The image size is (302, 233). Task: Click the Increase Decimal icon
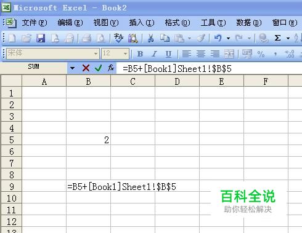coord(290,54)
